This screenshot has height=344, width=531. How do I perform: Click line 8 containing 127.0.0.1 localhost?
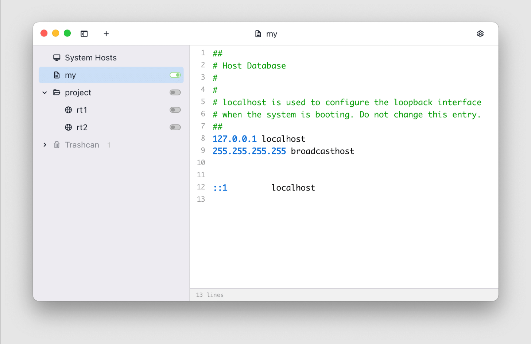[x=259, y=139]
